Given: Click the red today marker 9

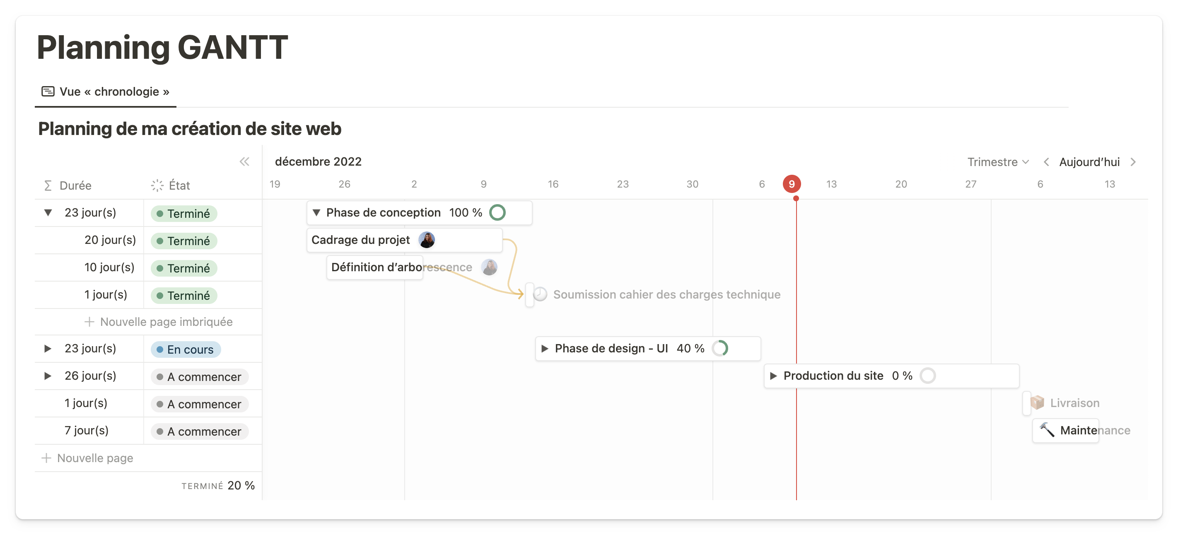Looking at the screenshot, I should click(x=792, y=184).
